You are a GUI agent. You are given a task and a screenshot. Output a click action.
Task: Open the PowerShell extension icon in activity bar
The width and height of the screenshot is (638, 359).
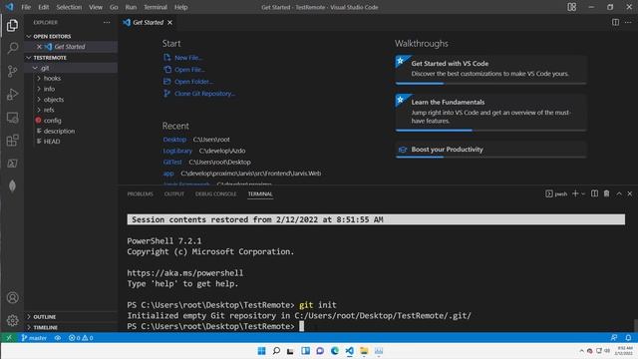pos(12,164)
